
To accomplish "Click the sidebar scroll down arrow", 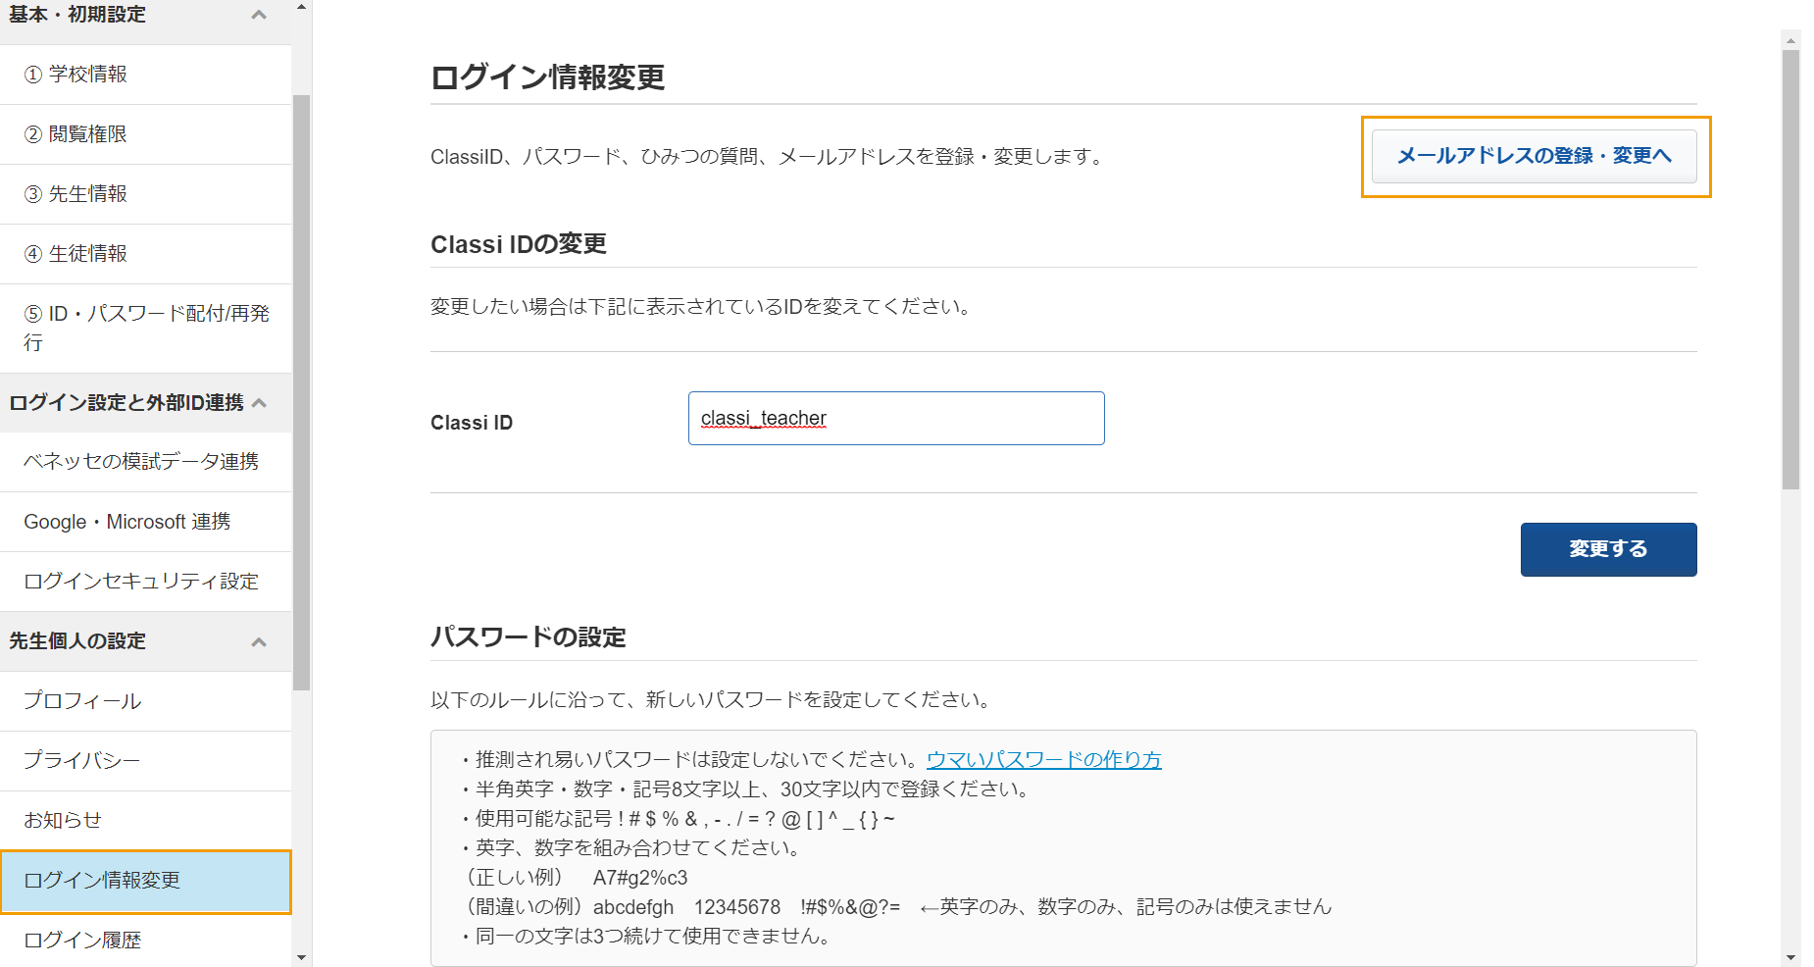I will 301,957.
